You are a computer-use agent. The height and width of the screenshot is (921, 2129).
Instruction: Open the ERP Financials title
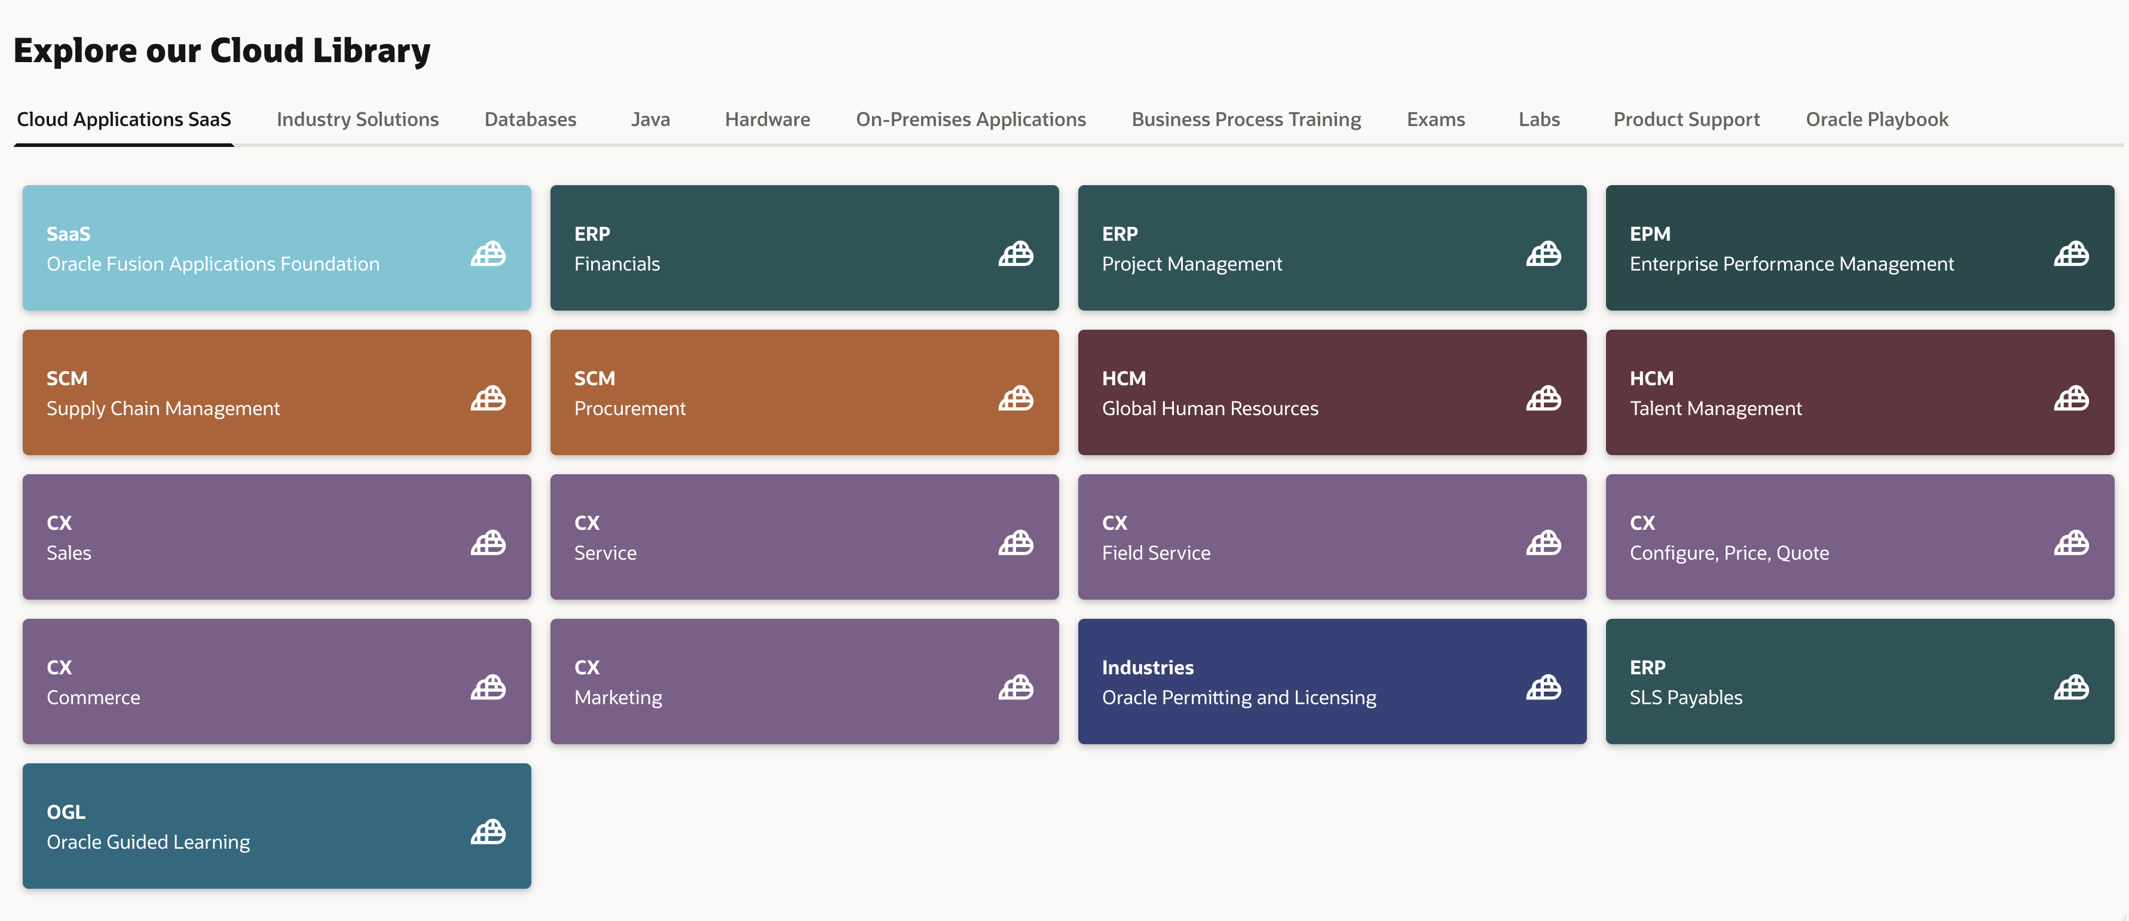(x=617, y=265)
